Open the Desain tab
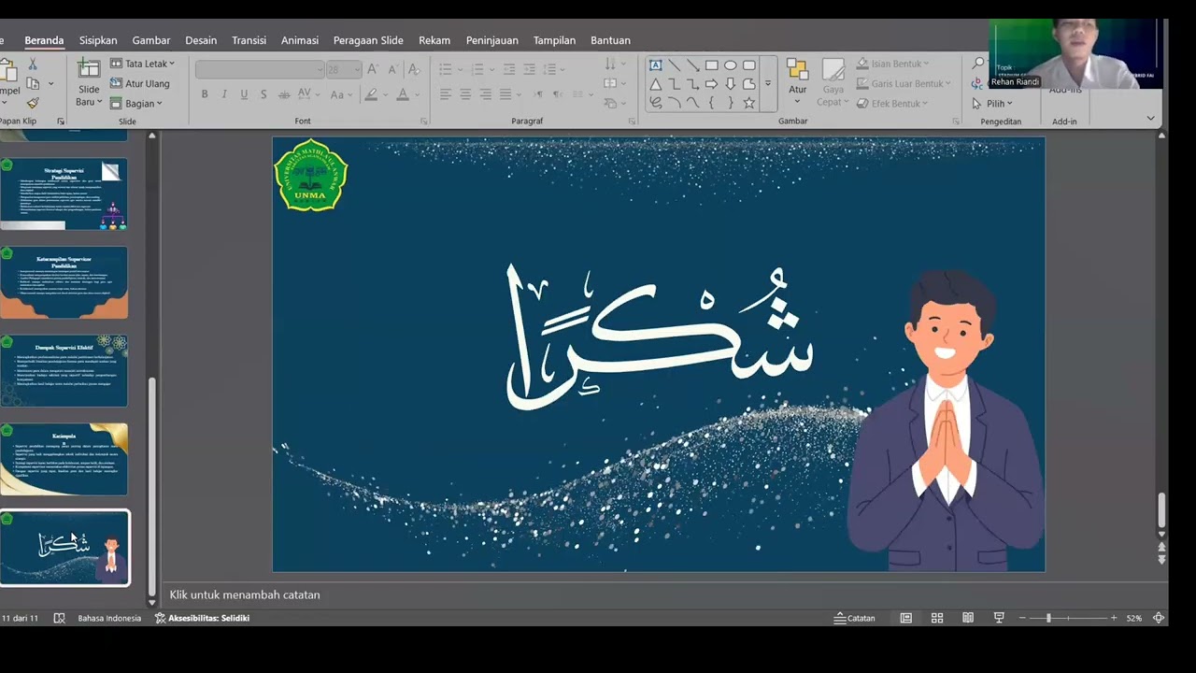Viewport: 1196px width, 673px height. 201,40
